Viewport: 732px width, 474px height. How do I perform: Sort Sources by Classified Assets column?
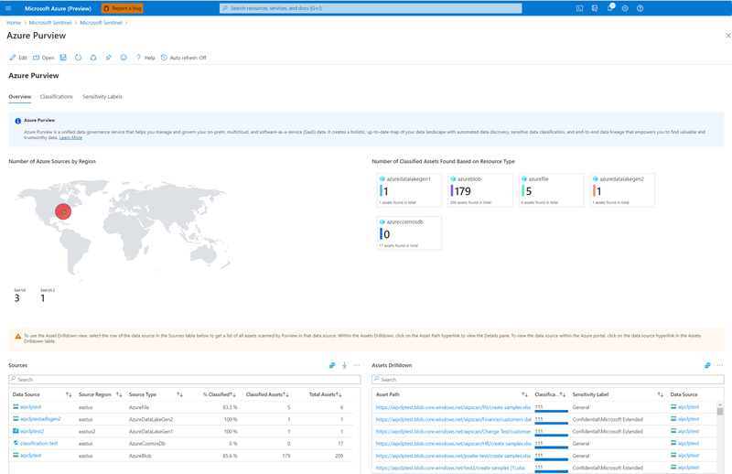267,394
